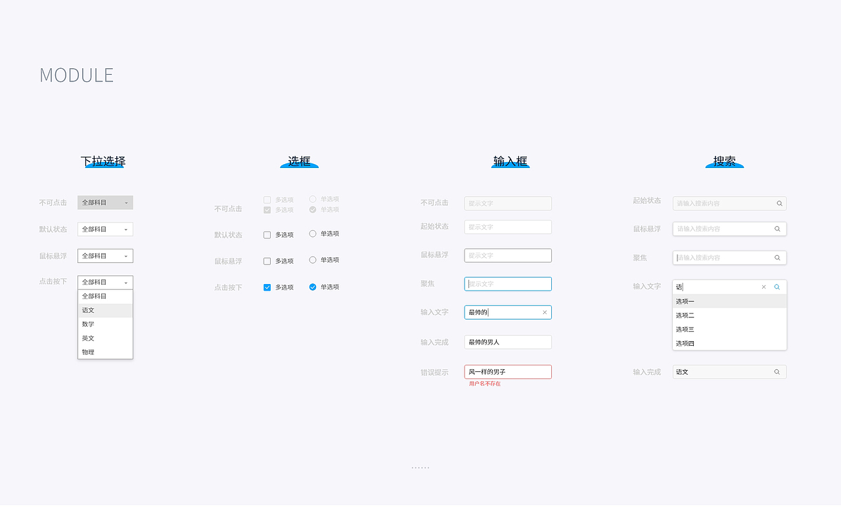The width and height of the screenshot is (841, 532).
Task: Click arrow icon of the opened 点击按下 dropdown
Action: [x=126, y=283]
